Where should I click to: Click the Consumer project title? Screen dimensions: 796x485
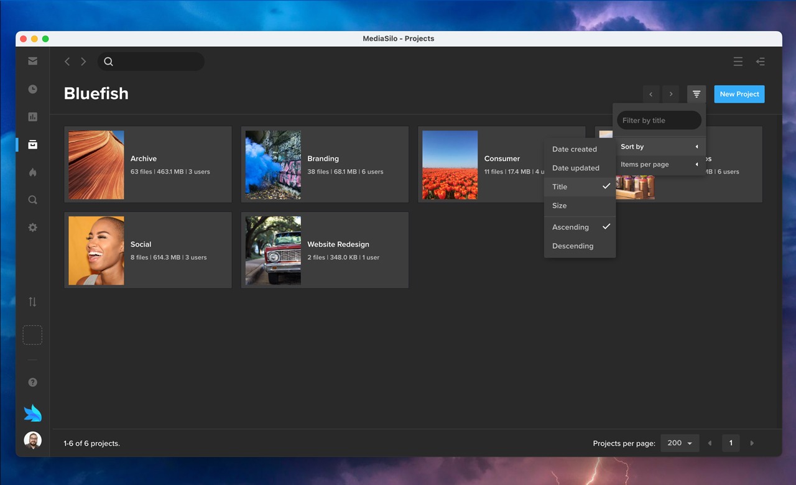coord(502,159)
